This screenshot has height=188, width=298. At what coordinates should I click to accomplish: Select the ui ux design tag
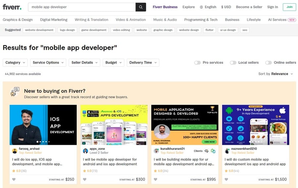click(x=228, y=30)
